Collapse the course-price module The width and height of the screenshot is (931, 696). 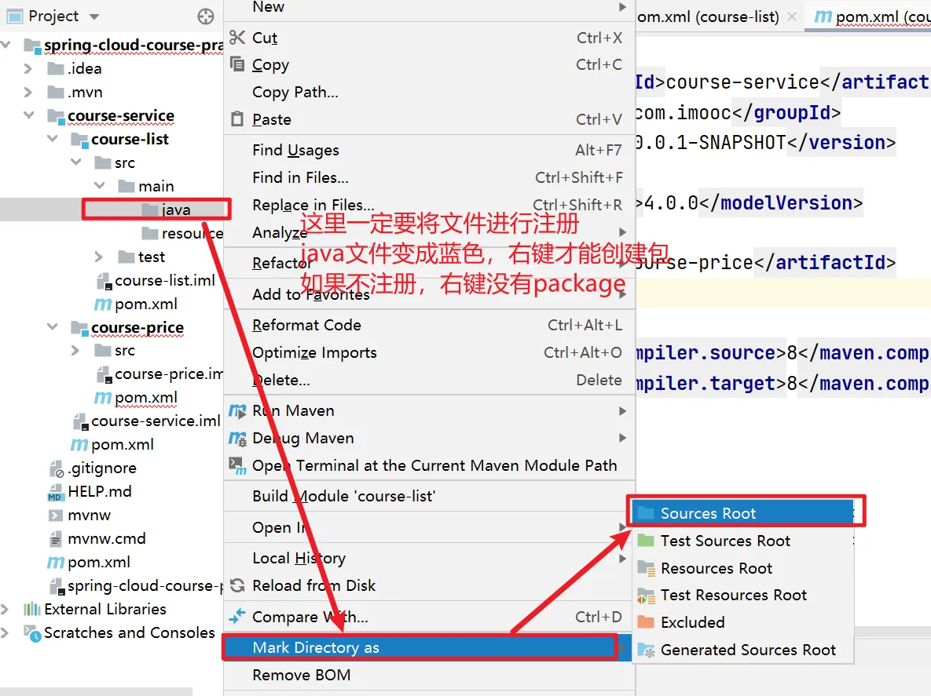[x=53, y=326]
